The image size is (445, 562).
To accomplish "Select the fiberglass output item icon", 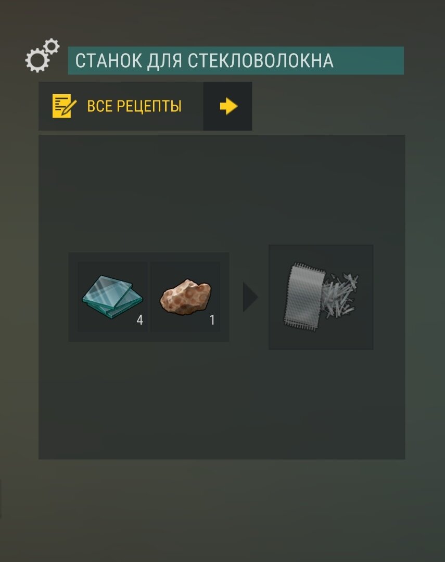I will tap(321, 297).
